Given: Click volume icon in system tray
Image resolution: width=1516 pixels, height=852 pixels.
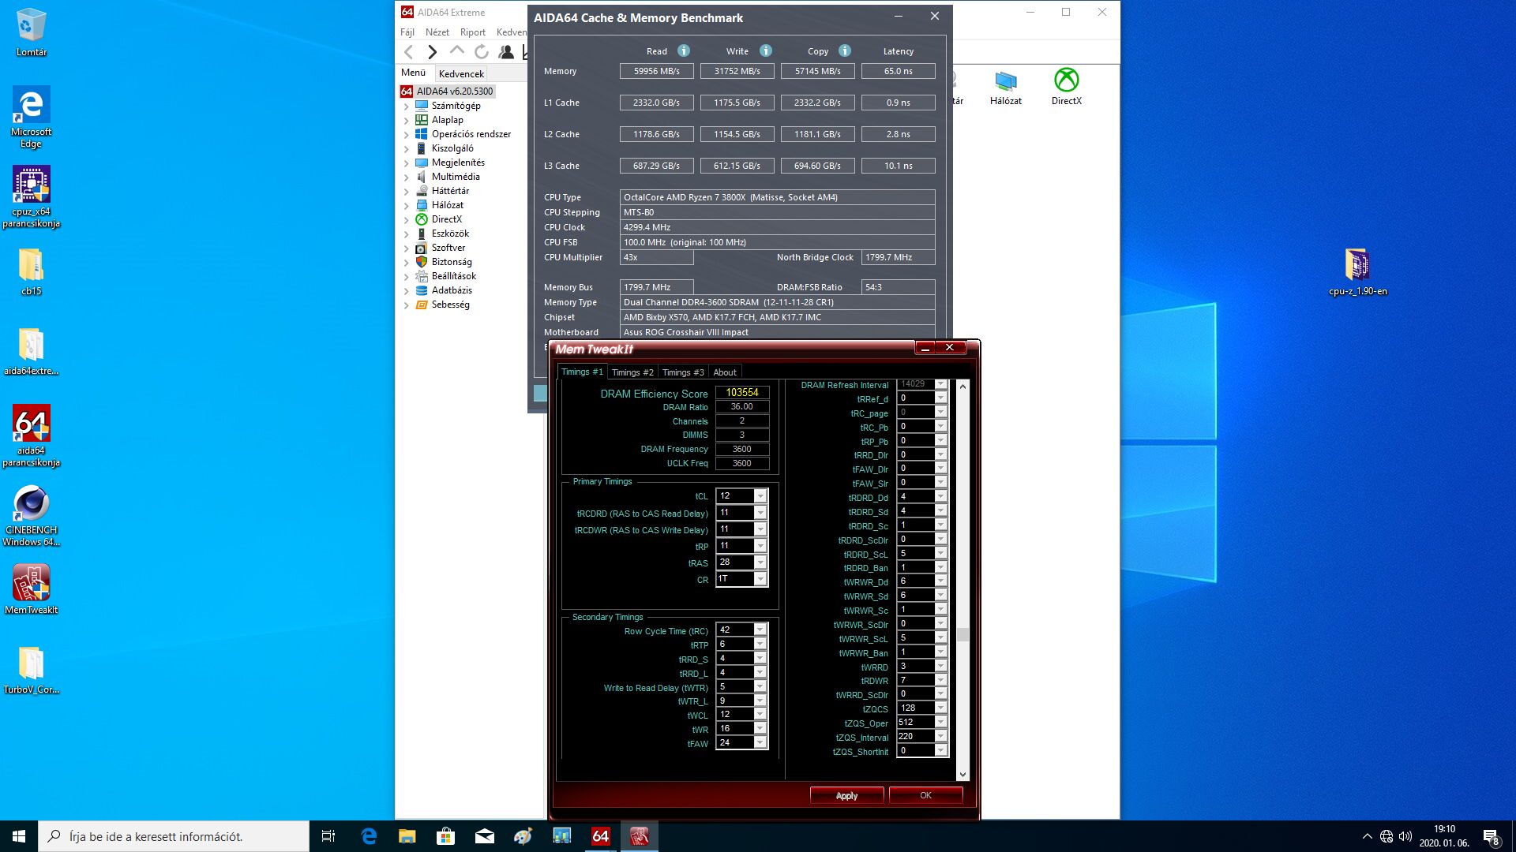Looking at the screenshot, I should [1405, 836].
